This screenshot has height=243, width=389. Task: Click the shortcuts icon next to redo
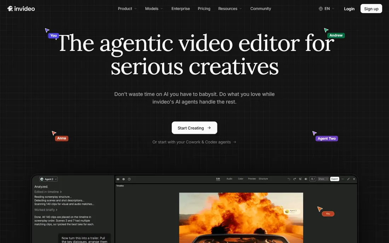click(300, 179)
